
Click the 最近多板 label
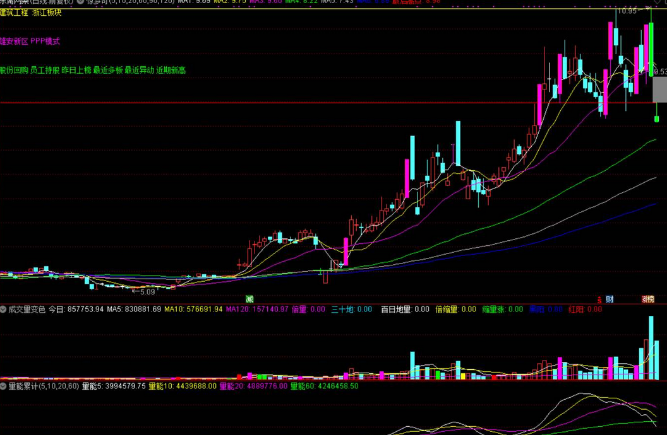click(107, 70)
